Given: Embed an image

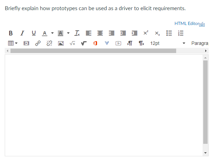Looking at the screenshot, I should click(61, 43).
